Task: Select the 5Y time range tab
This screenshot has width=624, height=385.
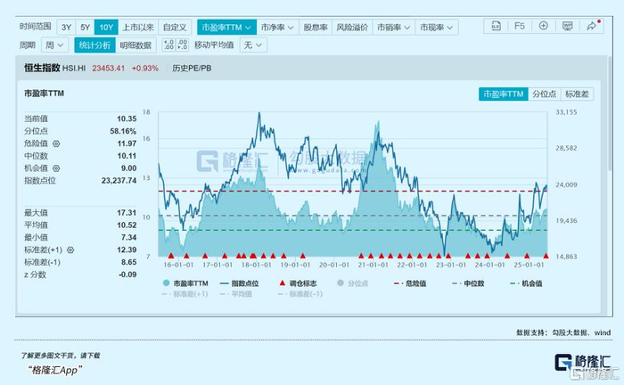Action: (86, 28)
